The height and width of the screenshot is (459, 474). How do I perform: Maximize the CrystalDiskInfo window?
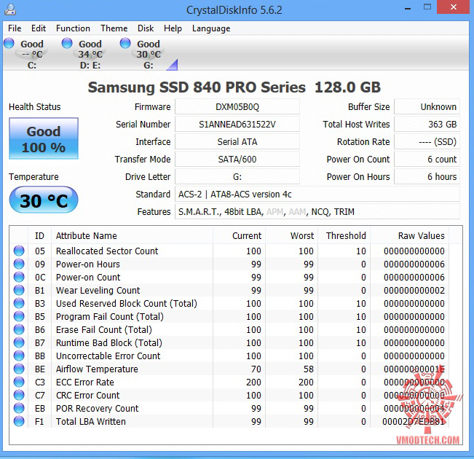click(427, 7)
